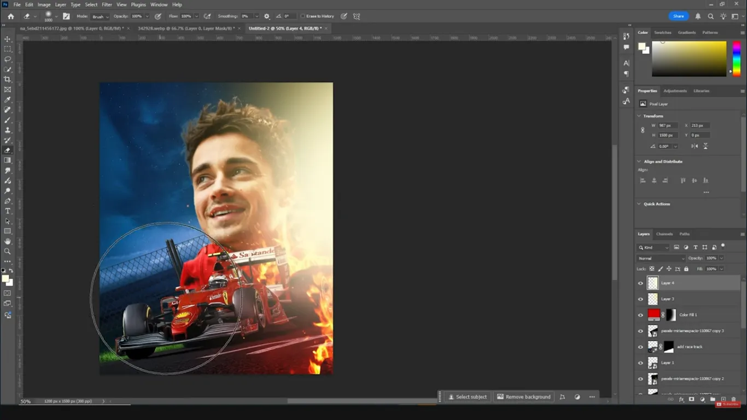
Task: Select the Gradient tool
Action: coord(8,160)
